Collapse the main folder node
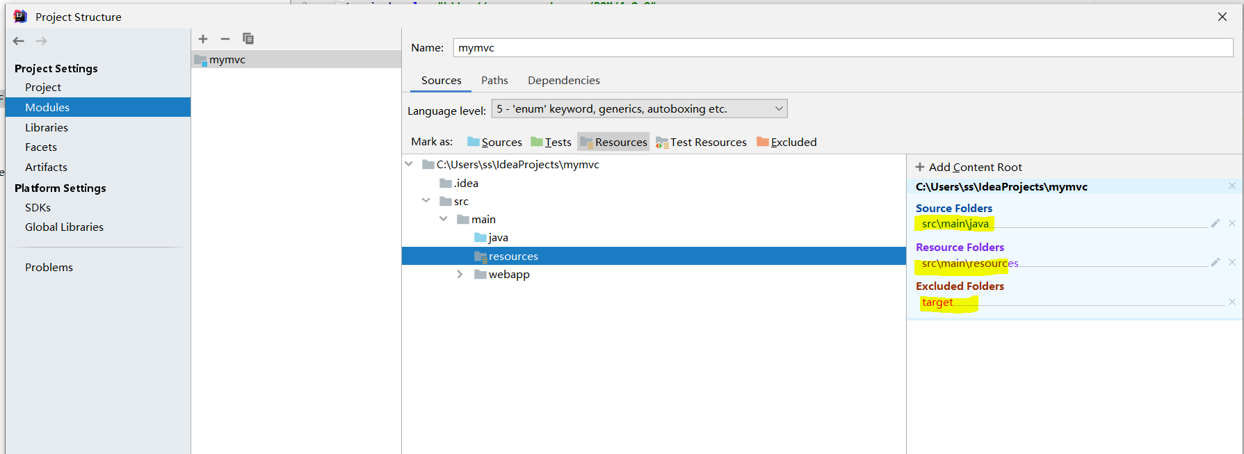Image resolution: width=1244 pixels, height=454 pixels. pyautogui.click(x=444, y=219)
